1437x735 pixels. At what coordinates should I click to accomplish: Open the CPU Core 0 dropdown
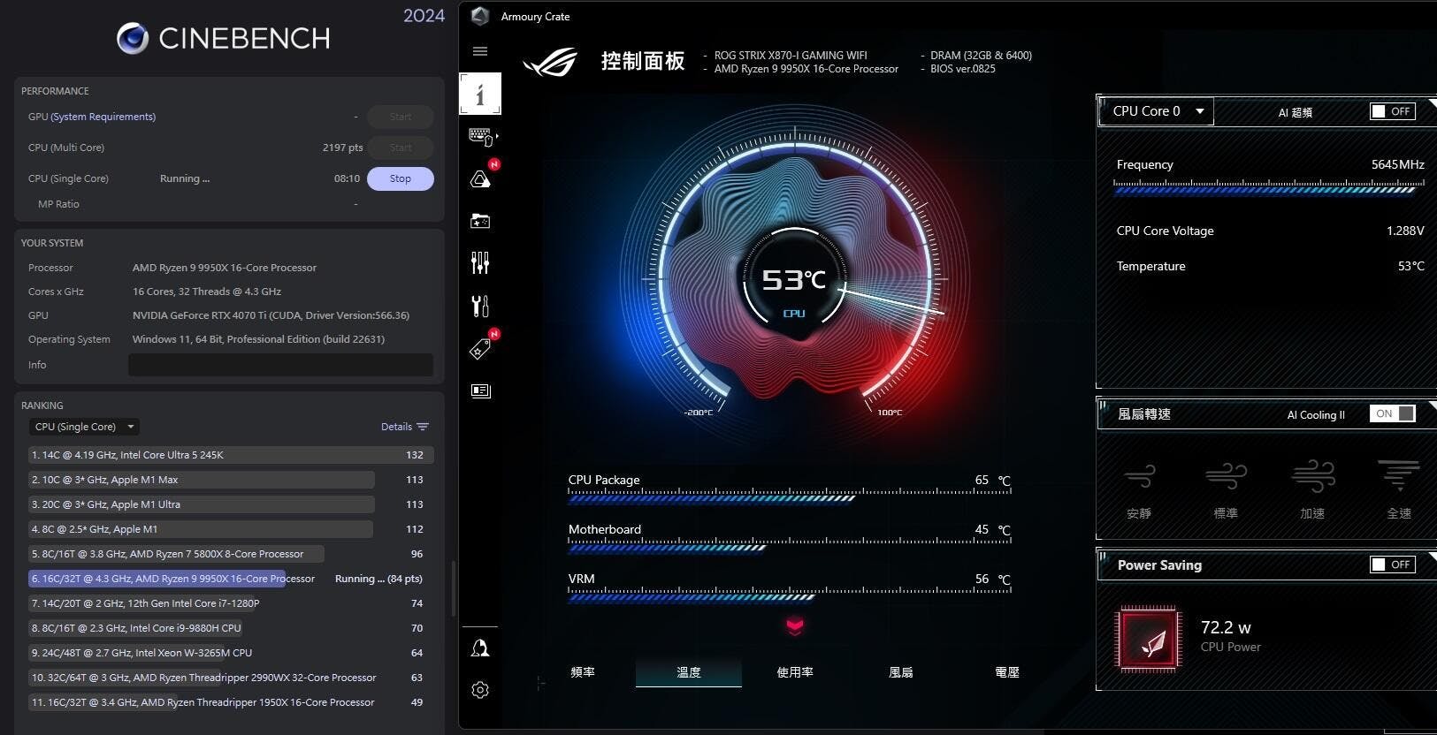(x=1158, y=111)
